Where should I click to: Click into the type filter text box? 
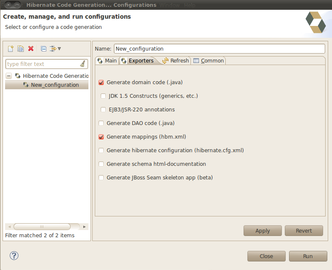(x=43, y=64)
